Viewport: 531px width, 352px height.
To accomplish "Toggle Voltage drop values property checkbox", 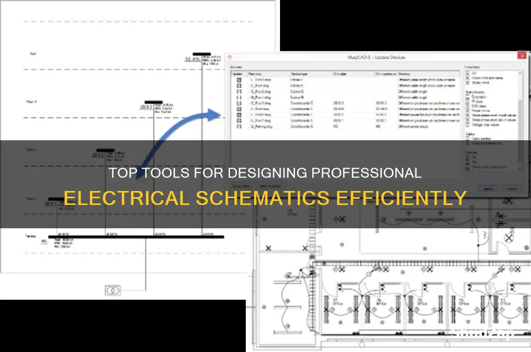I will tap(468, 125).
